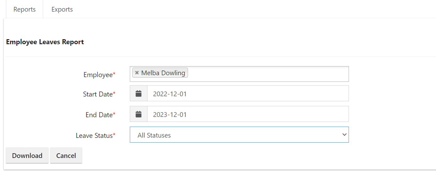Open the End Date calendar picker icon
This screenshot has width=436, height=173.
[139, 114]
